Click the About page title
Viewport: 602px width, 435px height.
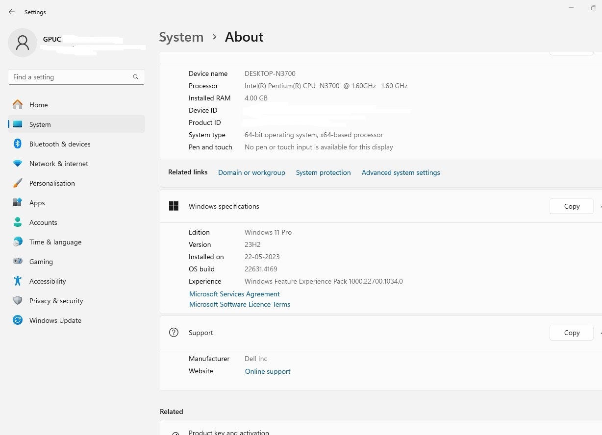click(244, 37)
